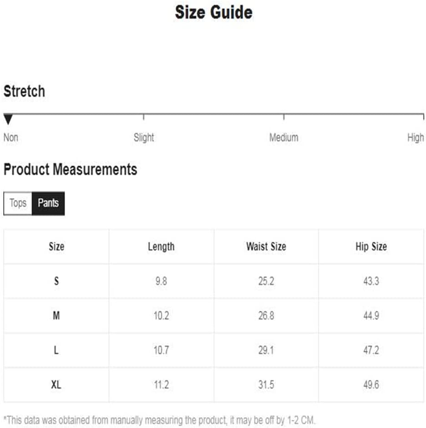Viewport: 426px width, 428px height.
Task: Click the Size Guide heading
Action: (213, 13)
